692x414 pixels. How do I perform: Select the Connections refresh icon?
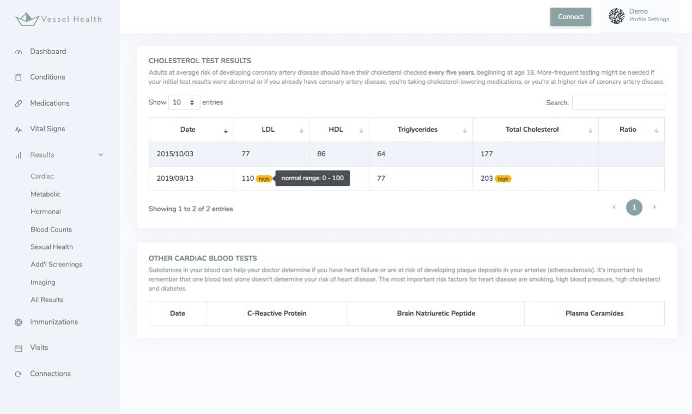[x=19, y=374]
